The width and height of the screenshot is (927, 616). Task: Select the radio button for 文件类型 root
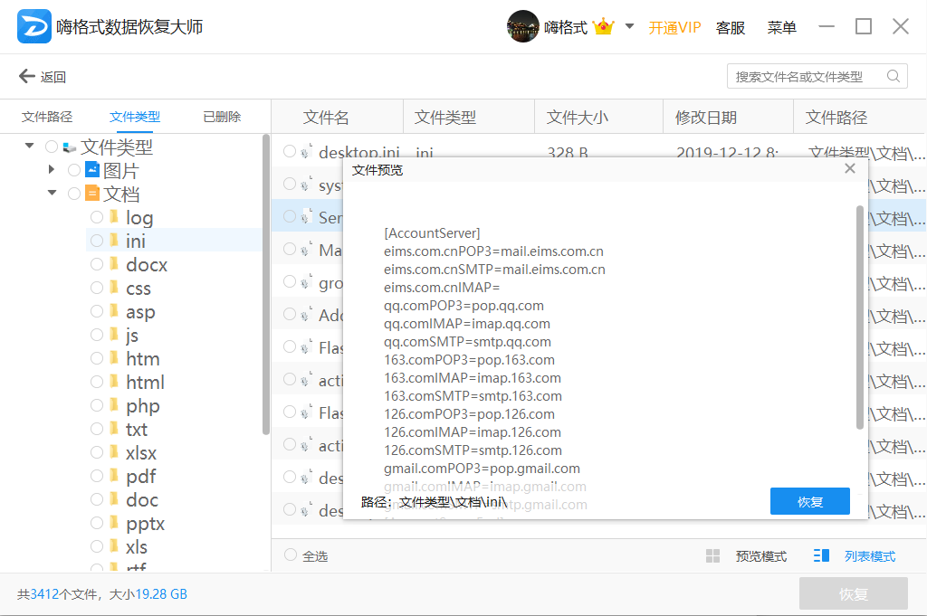coord(52,147)
